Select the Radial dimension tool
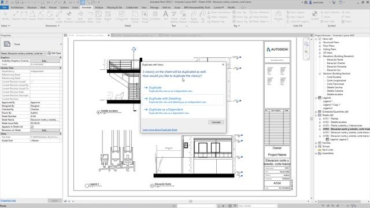This screenshot has height=208, width=370. click(41, 16)
